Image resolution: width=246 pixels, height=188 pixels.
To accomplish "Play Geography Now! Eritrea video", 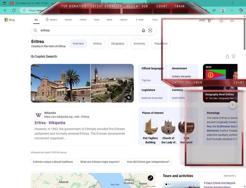I will pos(220,83).
